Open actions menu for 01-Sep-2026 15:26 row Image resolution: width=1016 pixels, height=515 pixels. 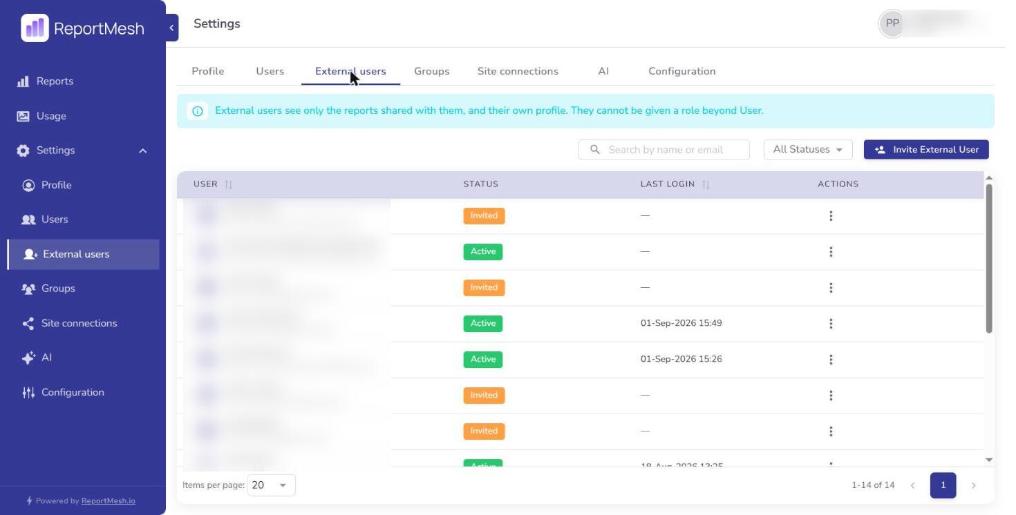point(831,360)
